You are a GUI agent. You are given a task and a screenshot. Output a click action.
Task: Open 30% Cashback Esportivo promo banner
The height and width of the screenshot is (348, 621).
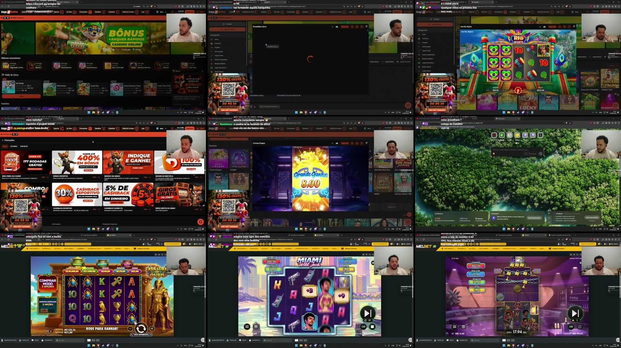point(77,194)
